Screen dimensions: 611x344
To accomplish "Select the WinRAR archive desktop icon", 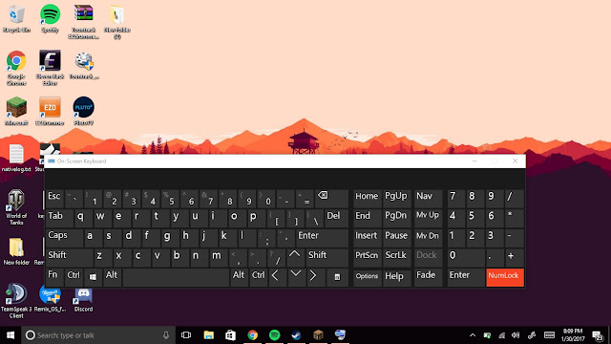I will (x=83, y=21).
